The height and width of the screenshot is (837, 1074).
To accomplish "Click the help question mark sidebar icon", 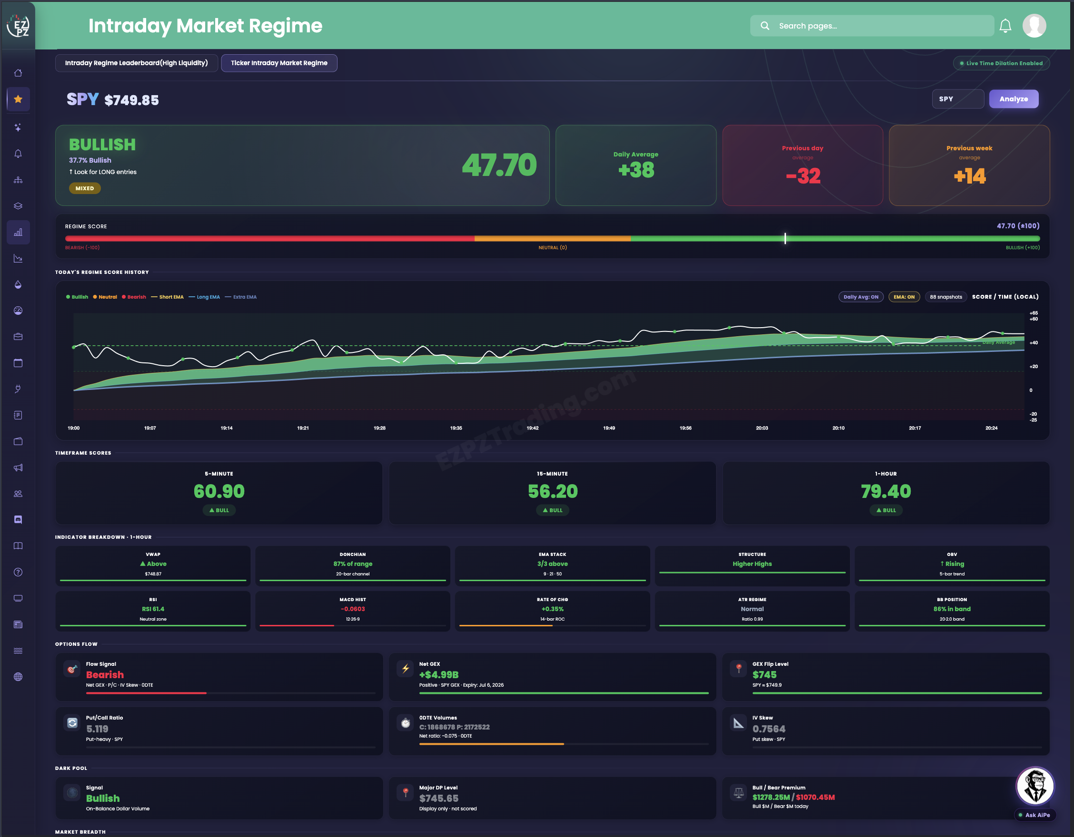I will coord(18,572).
